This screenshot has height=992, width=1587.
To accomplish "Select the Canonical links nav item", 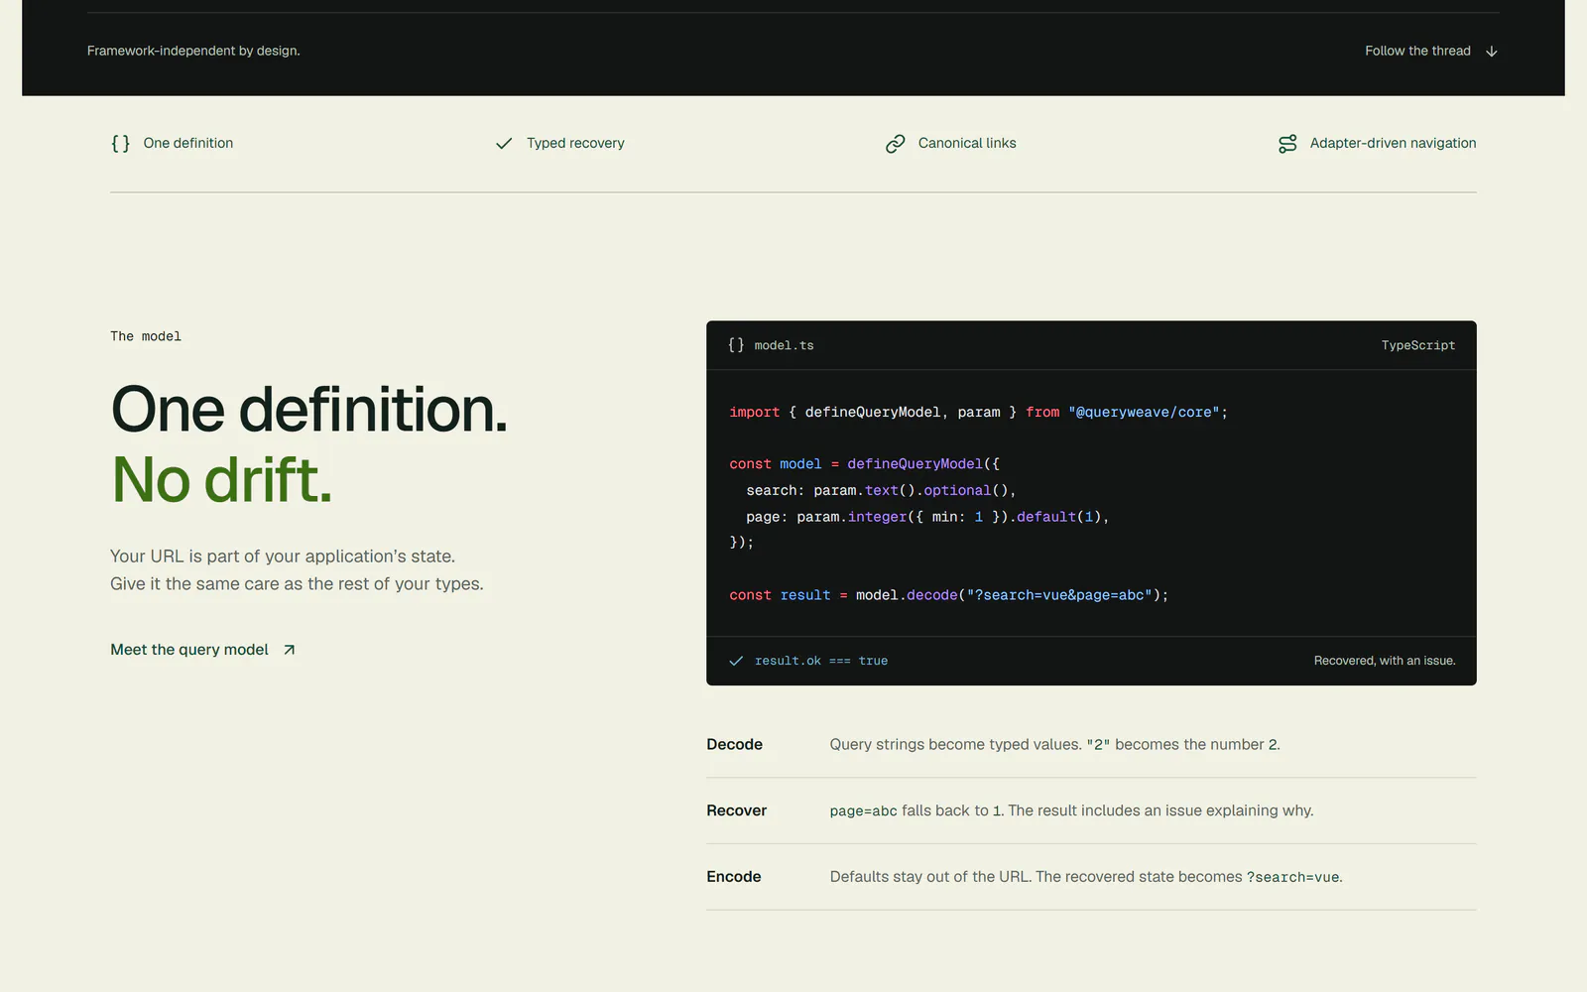I will point(950,144).
